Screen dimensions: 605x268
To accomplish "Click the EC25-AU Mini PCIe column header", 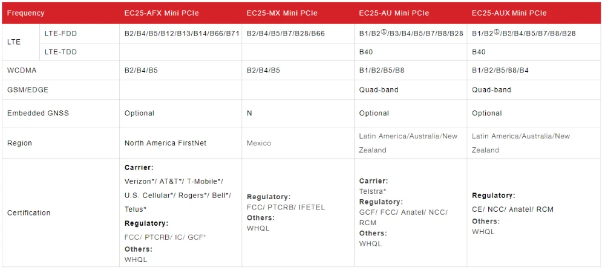I will tap(393, 13).
